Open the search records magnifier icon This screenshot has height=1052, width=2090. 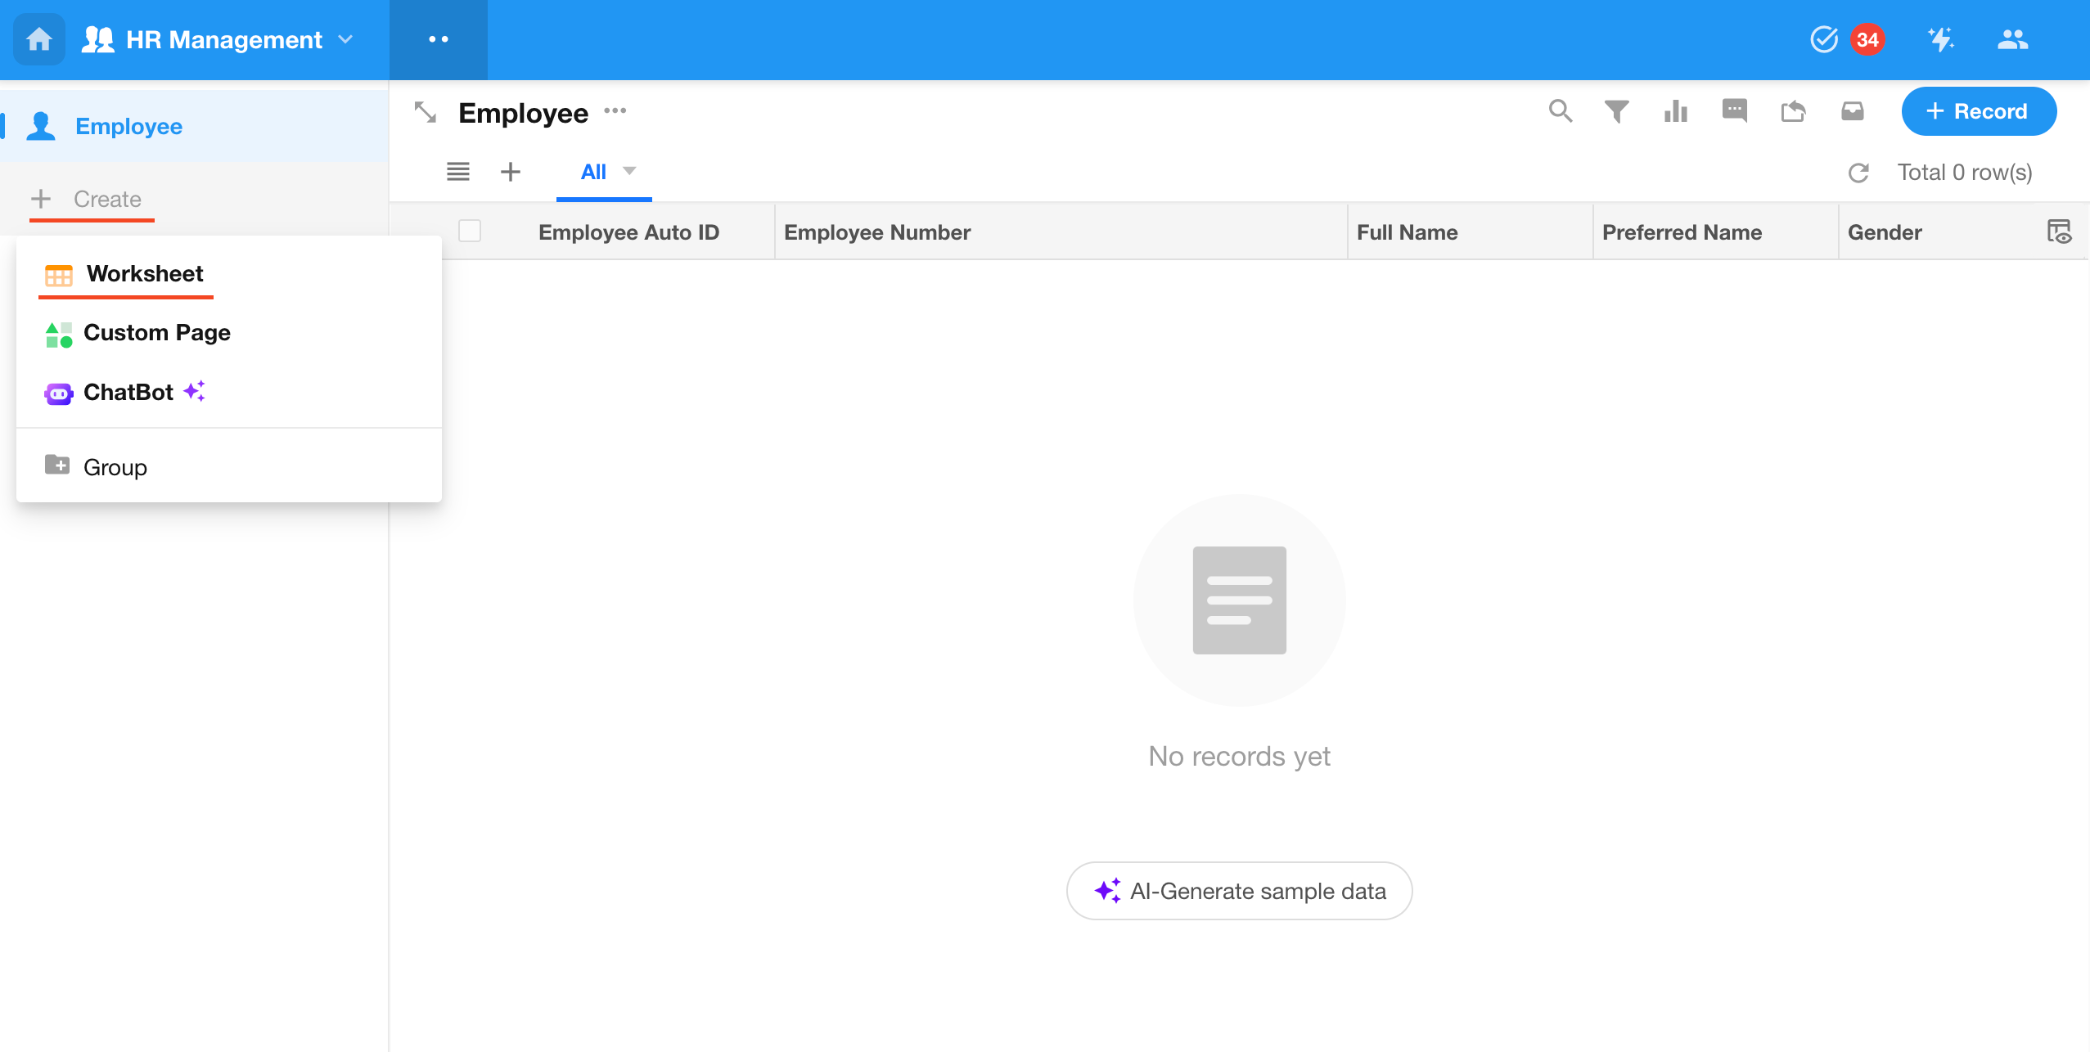(x=1560, y=111)
